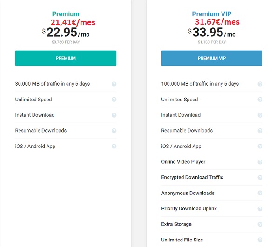This screenshot has height=247, width=269.
Task: Show help for Encrypted Download Traffic
Action: pyautogui.click(x=260, y=177)
